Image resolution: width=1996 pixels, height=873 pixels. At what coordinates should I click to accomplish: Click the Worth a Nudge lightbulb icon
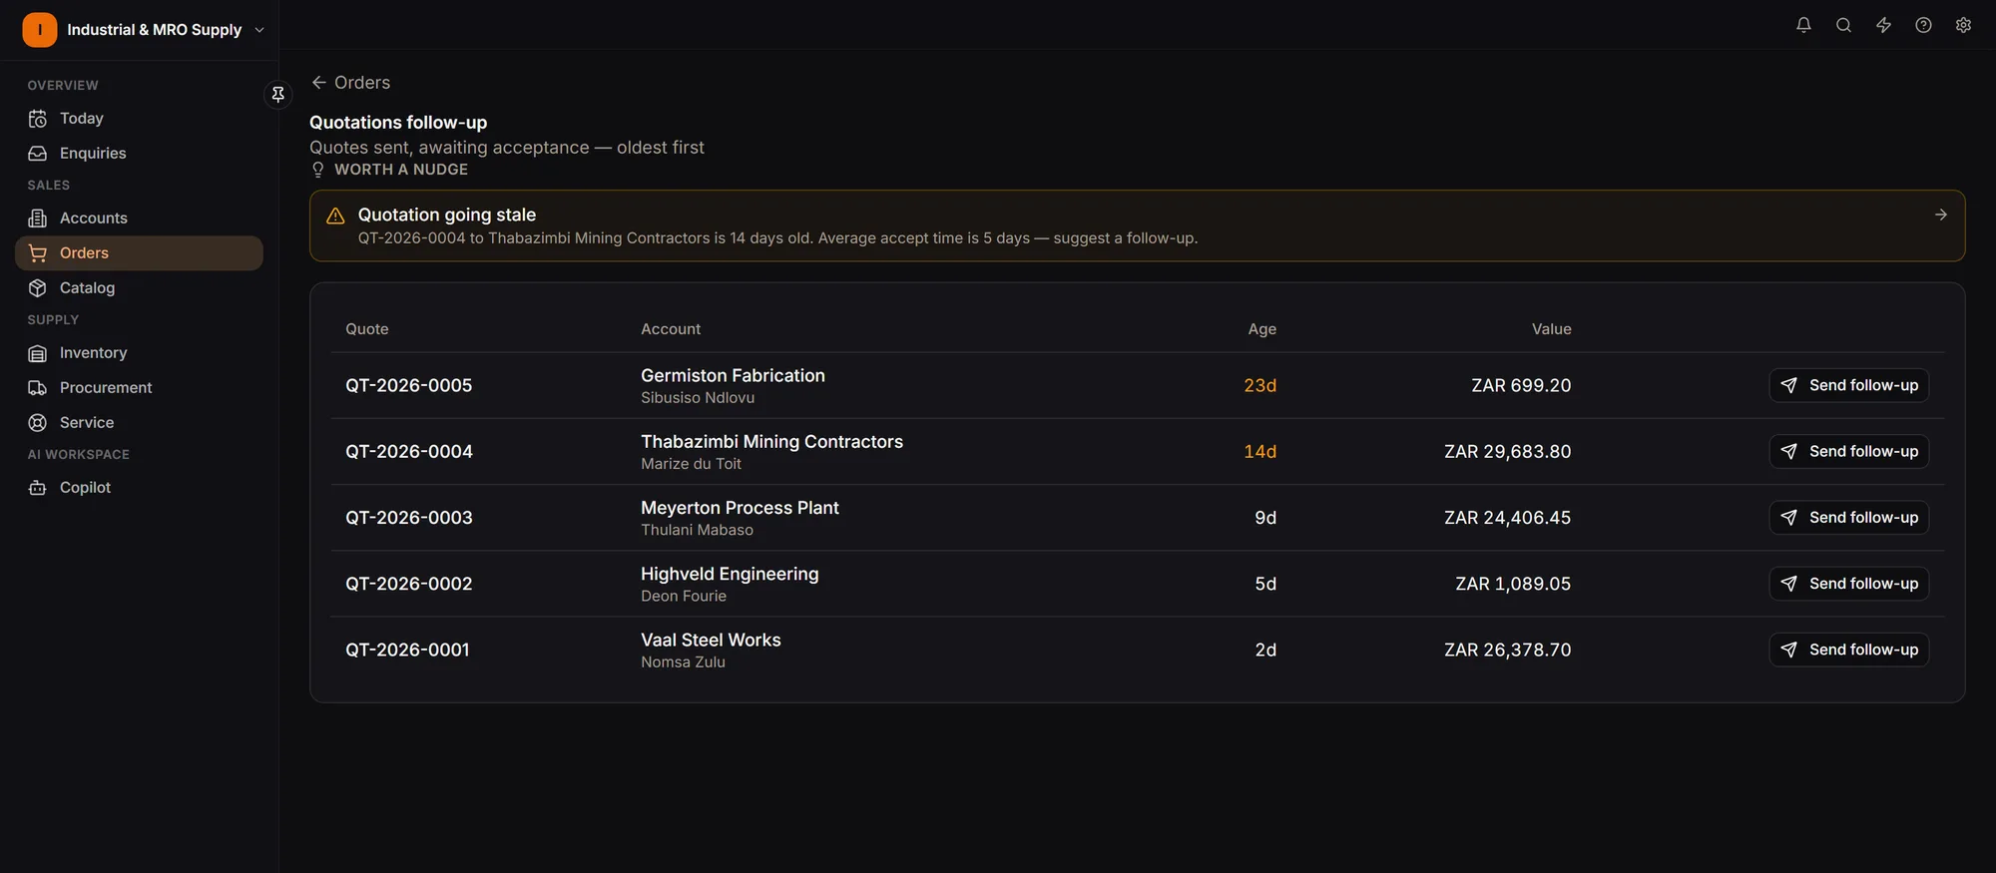(x=318, y=170)
